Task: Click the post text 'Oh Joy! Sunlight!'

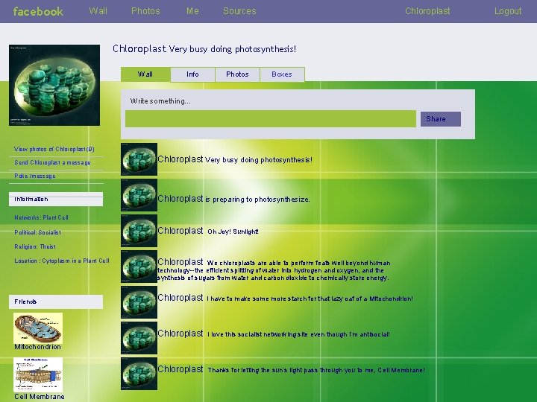Action: pyautogui.click(x=233, y=232)
